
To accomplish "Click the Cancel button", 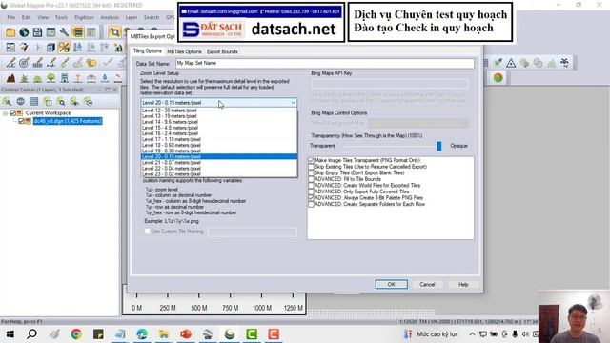I will [427, 284].
